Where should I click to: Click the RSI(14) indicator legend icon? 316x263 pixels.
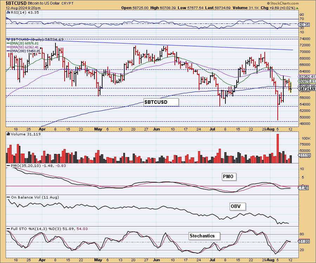8,13
